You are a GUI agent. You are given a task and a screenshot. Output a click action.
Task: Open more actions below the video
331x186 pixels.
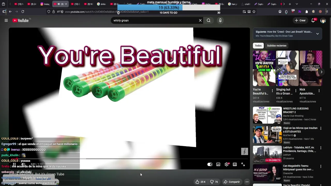[247, 182]
